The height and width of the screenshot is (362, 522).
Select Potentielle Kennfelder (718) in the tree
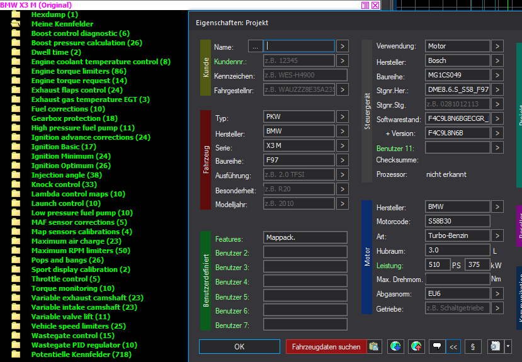coord(81,354)
